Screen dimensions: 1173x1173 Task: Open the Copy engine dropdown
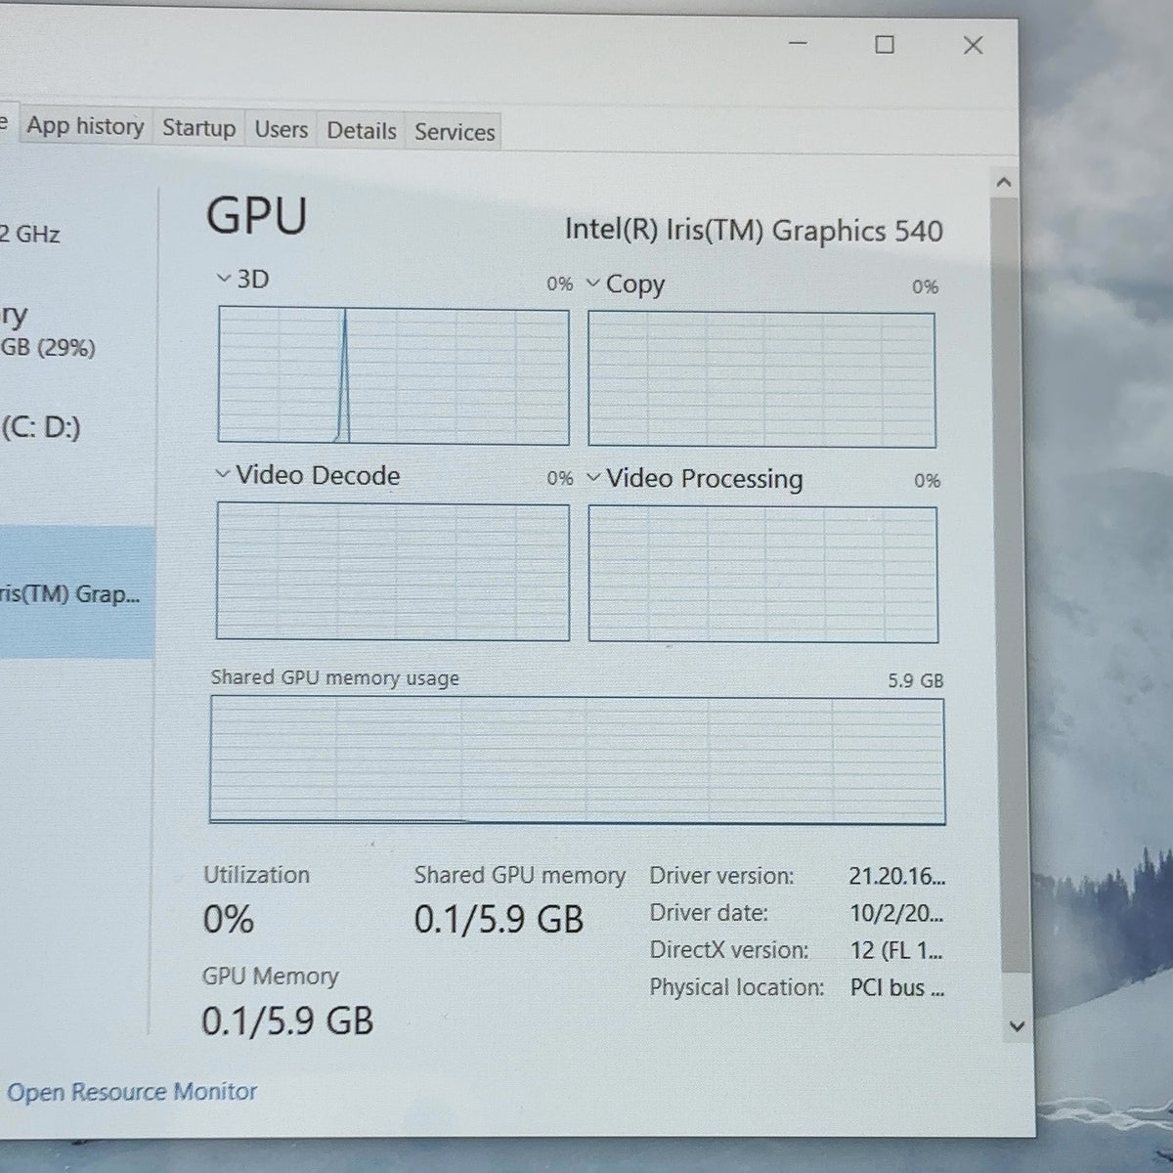click(x=593, y=284)
